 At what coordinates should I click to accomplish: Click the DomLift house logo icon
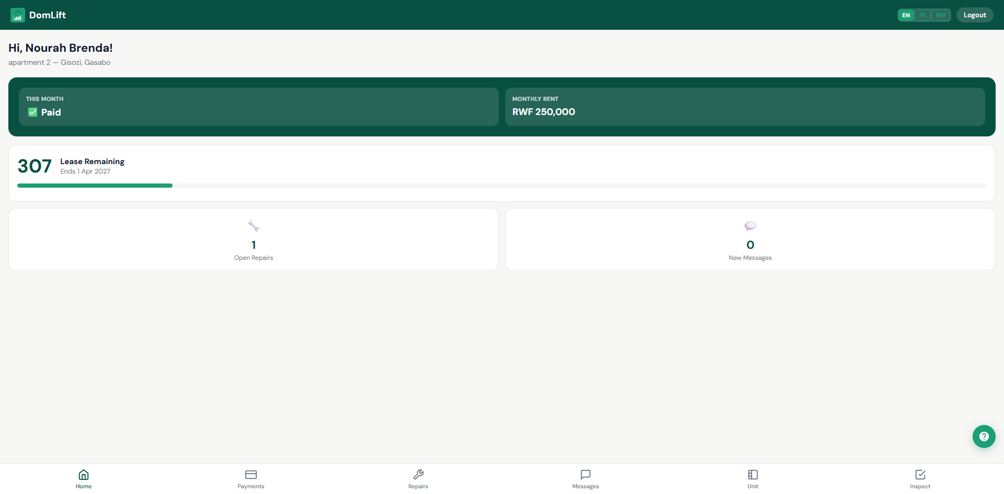[18, 15]
